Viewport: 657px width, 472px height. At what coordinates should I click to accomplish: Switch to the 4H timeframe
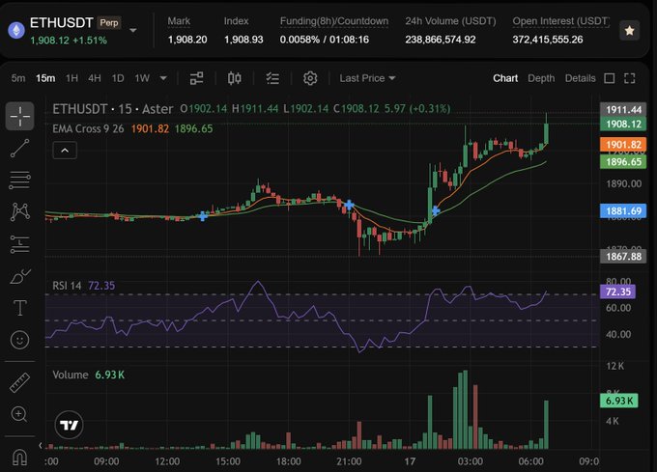95,78
